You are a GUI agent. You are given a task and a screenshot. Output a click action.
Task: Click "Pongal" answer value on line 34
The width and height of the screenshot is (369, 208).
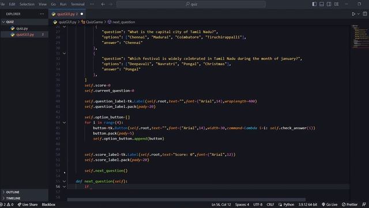pyautogui.click(x=132, y=69)
